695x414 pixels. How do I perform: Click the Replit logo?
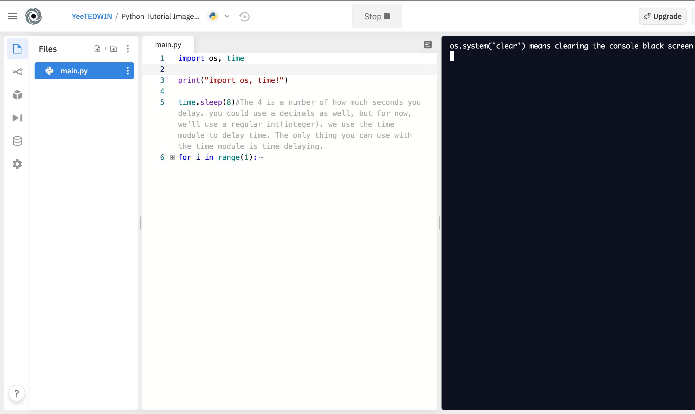tap(34, 16)
